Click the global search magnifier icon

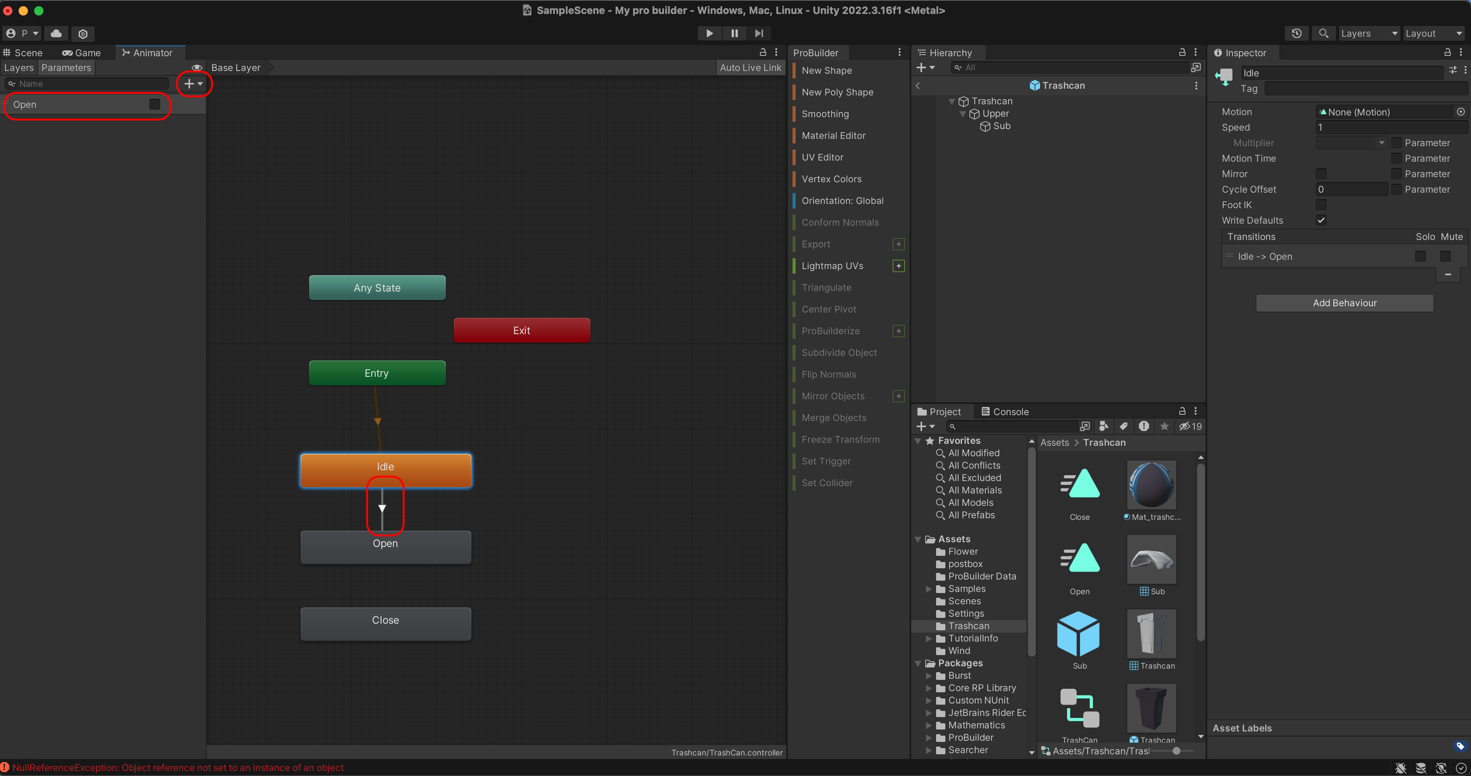(x=1323, y=34)
